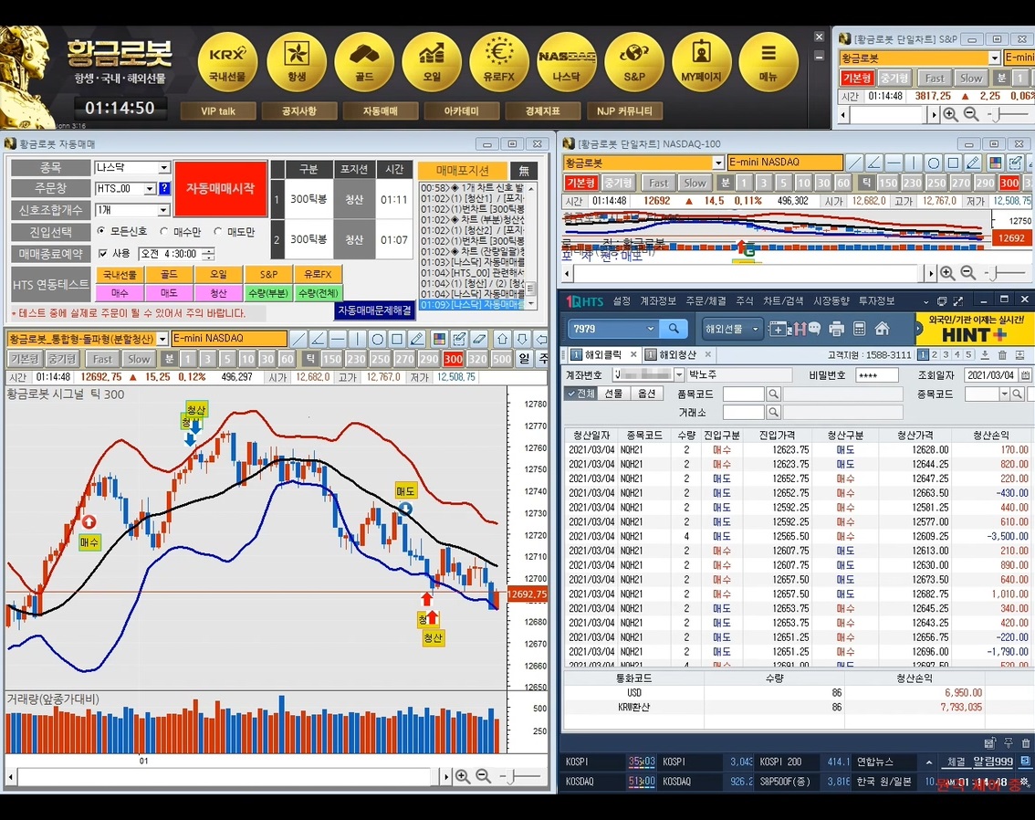The image size is (1035, 820).
Task: Click eraser tool in main chart toolbar
Action: 480,340
